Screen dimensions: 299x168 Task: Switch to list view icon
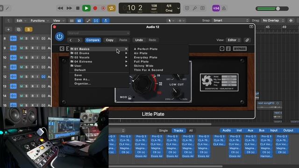tap(79, 21)
